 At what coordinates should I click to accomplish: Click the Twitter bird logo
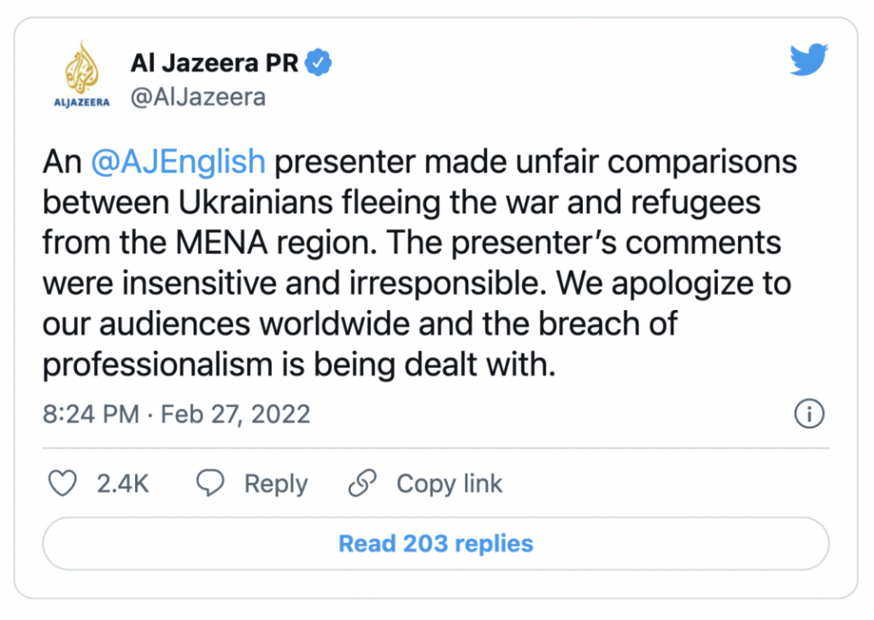tap(808, 60)
